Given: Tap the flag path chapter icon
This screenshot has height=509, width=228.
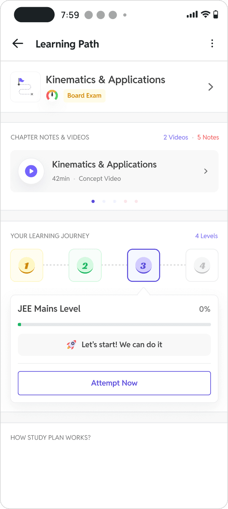Looking at the screenshot, I should point(25,87).
